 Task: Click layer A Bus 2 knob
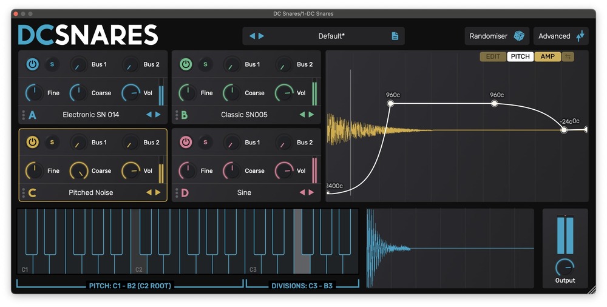click(x=131, y=65)
